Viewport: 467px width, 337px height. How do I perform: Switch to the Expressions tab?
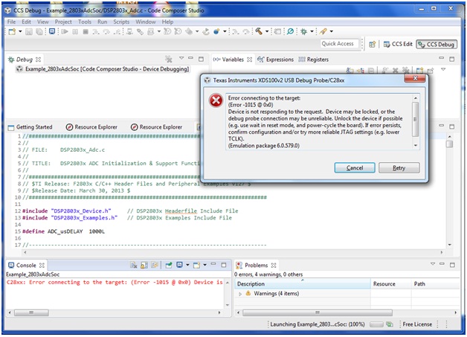[x=275, y=60]
